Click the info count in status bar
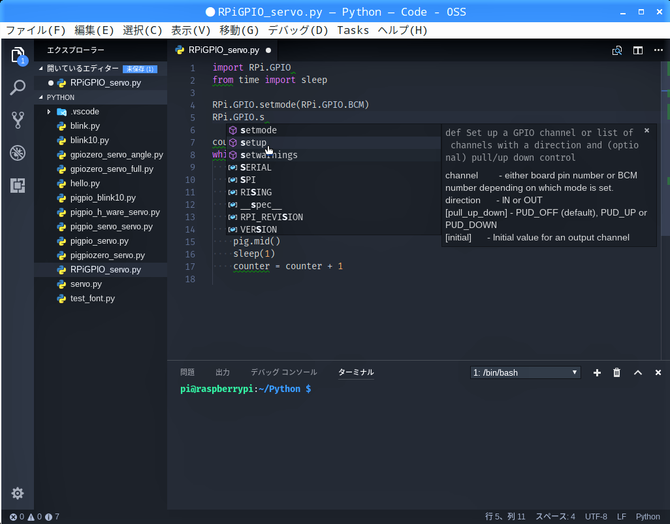Image resolution: width=670 pixels, height=524 pixels. (x=52, y=517)
